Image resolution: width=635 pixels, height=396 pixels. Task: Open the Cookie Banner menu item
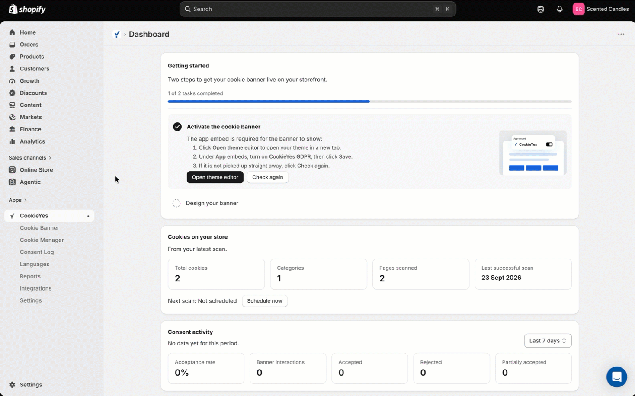click(39, 228)
